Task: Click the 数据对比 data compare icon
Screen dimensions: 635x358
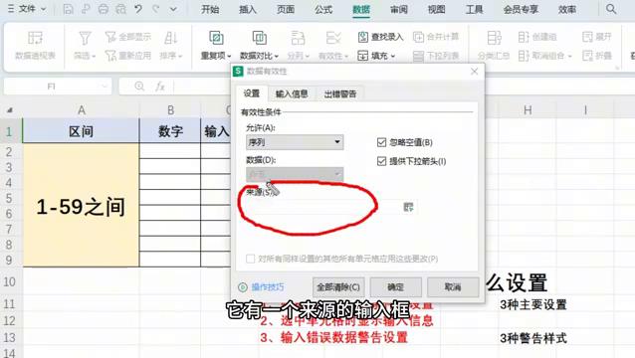Action: pos(259,38)
